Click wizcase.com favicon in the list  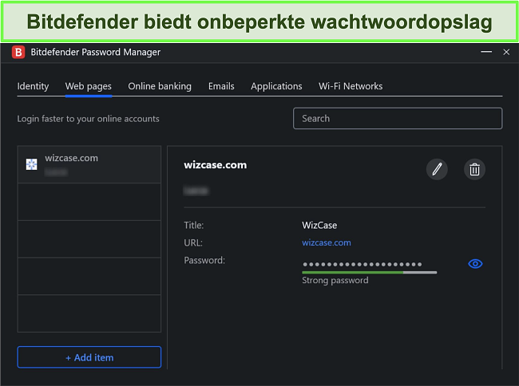(32, 164)
